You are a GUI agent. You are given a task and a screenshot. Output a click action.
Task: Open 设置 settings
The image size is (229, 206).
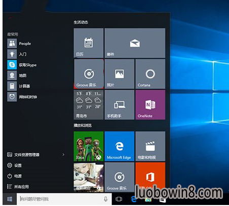click(x=14, y=166)
